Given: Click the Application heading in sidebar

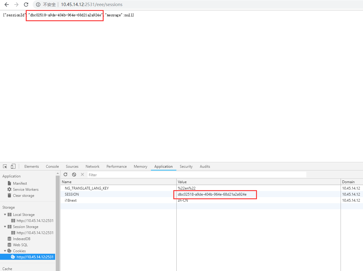Looking at the screenshot, I should point(11,176).
